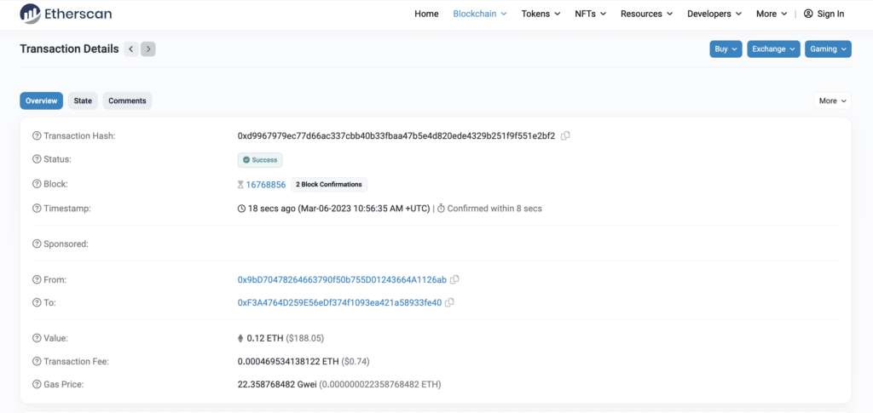The width and height of the screenshot is (873, 413).
Task: Copy the From address
Action: point(454,279)
